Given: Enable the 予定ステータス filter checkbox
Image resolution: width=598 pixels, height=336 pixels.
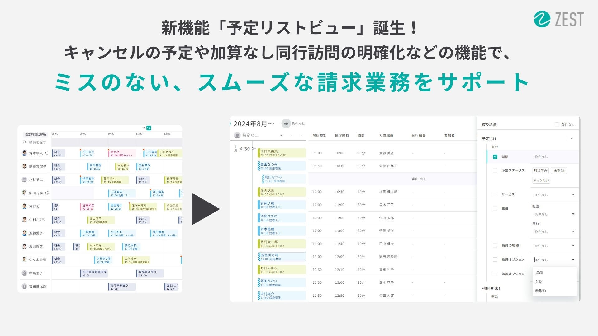Looking at the screenshot, I should coord(495,170).
